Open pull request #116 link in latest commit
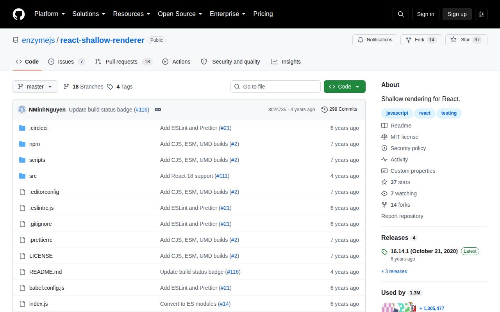The image size is (500, 312). pos(142,110)
